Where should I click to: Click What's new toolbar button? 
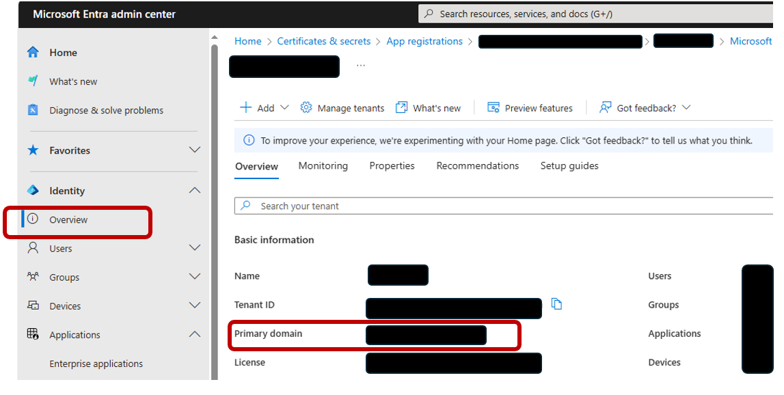[x=429, y=108]
